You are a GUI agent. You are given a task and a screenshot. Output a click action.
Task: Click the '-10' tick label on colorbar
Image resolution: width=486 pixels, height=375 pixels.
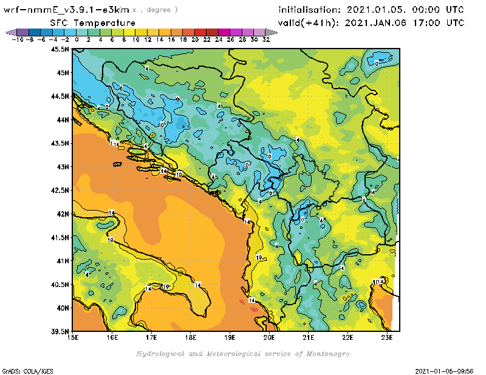tap(18, 39)
